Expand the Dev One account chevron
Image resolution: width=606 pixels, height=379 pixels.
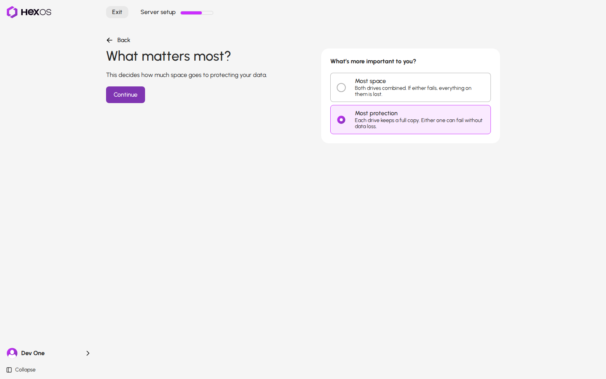pyautogui.click(x=88, y=353)
